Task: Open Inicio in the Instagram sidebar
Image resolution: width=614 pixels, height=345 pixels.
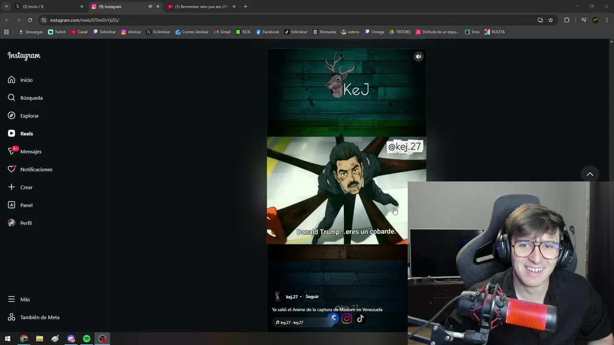Action: pos(20,80)
